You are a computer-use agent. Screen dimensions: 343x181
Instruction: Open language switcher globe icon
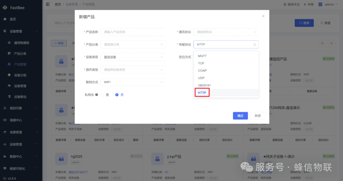click(285, 4)
